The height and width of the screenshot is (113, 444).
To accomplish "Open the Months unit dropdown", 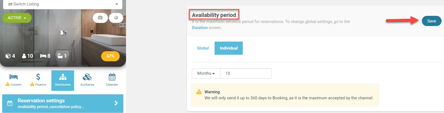I will coord(206,73).
